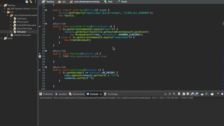224x126 pixels.
Task: Click the Coverage tab icon
Action: coord(105,94)
